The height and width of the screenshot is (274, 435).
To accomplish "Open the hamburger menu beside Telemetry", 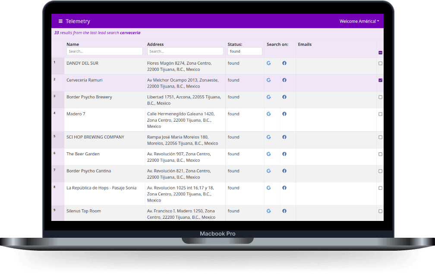I will tap(60, 21).
